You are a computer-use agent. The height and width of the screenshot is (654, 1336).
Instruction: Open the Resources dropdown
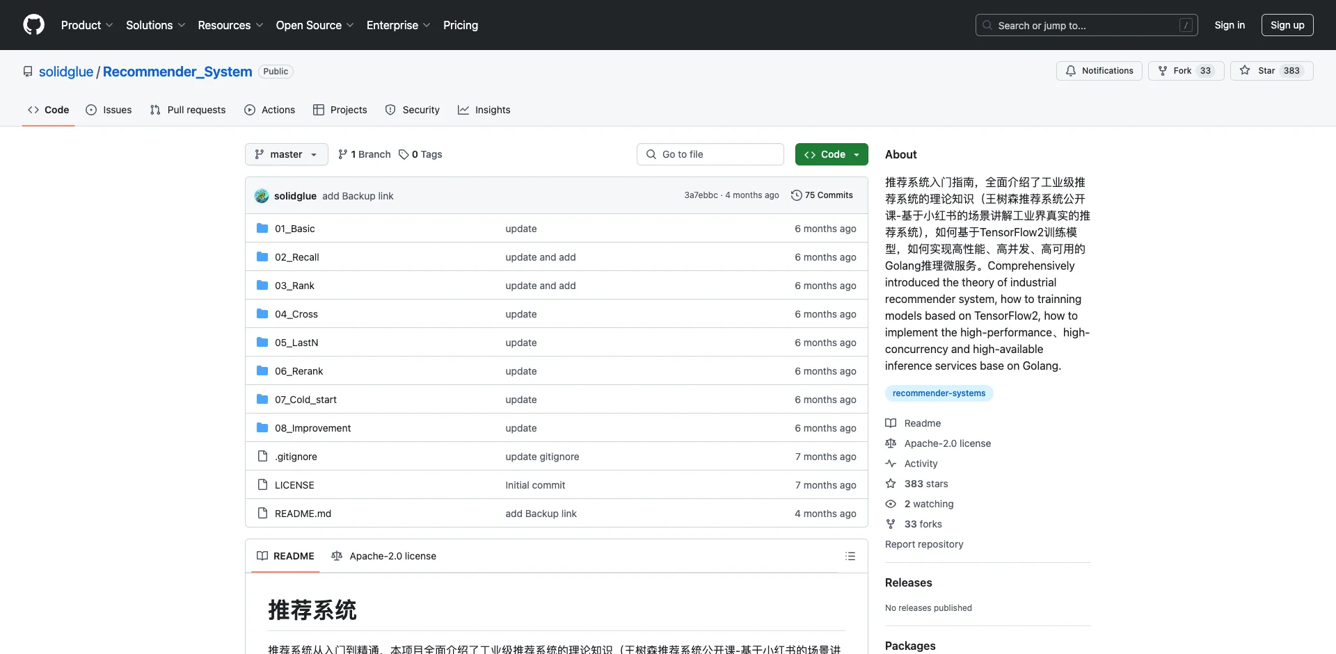coord(230,25)
